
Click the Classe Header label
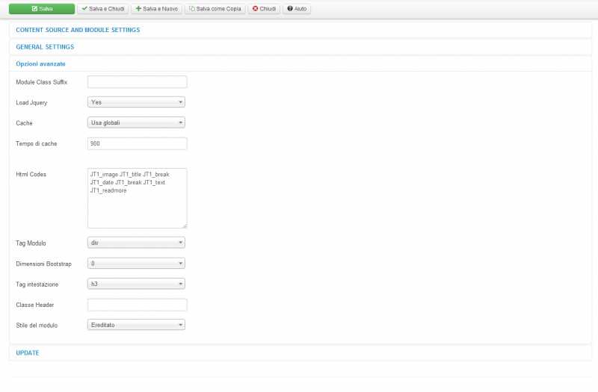[x=35, y=305]
